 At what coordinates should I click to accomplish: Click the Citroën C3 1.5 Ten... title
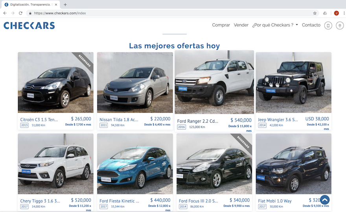pos(39,120)
